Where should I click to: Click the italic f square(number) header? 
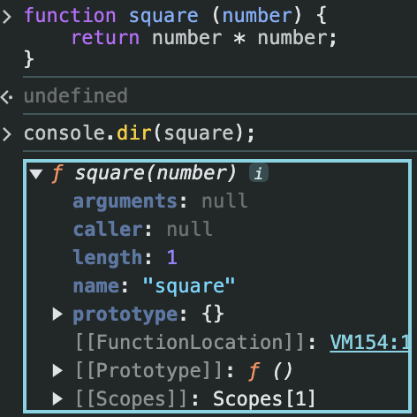pyautogui.click(x=144, y=173)
